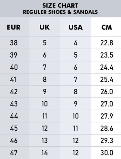Click EUR size 38 cell
The width and height of the screenshot is (121, 159).
[x=14, y=43]
